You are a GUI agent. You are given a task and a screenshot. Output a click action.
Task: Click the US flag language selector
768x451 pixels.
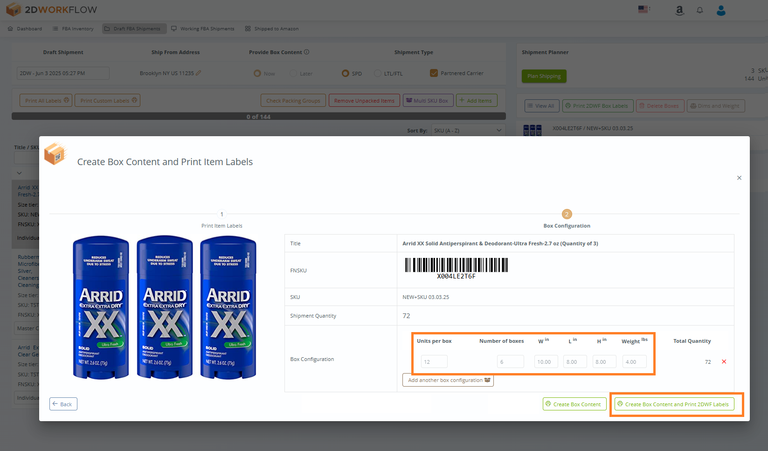pyautogui.click(x=643, y=9)
